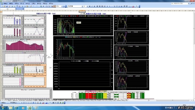Click the Format Painter brush icon
Image resolution: width=195 pixels, height=110 pixels.
[x=30, y=6]
